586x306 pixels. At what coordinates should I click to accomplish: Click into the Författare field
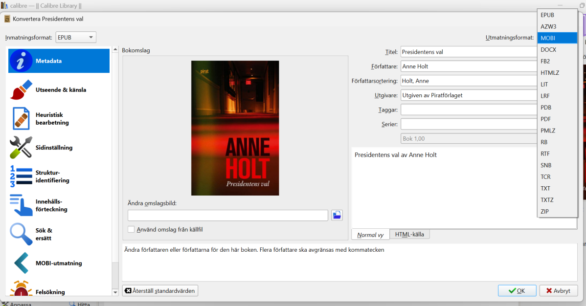[469, 66]
